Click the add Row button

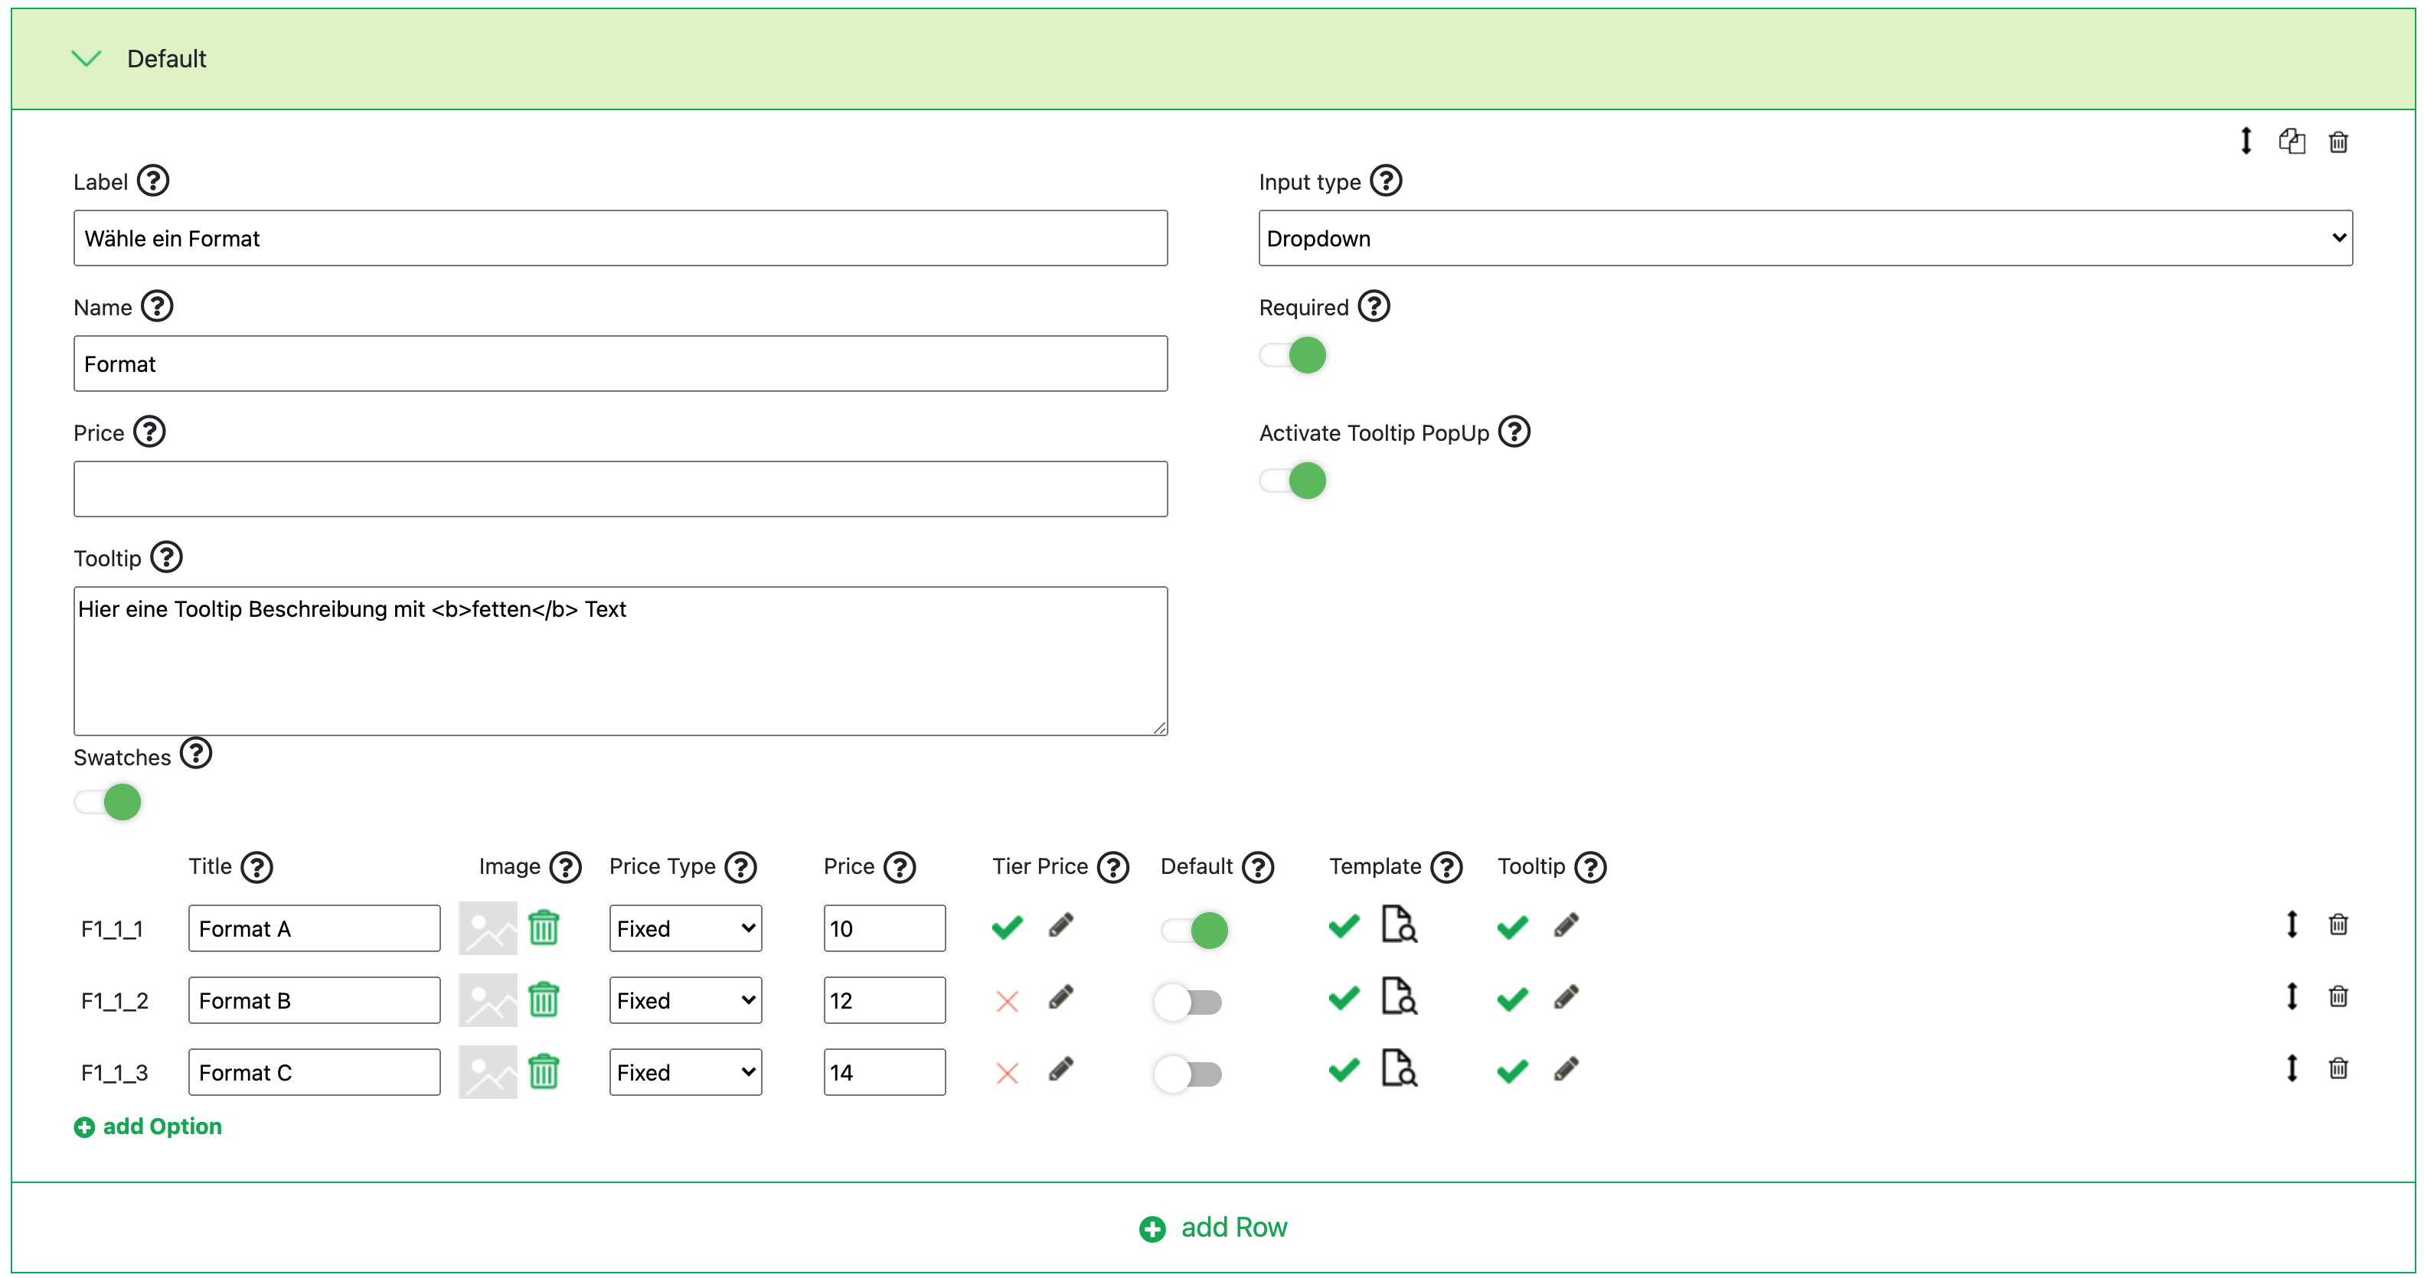click(1213, 1227)
